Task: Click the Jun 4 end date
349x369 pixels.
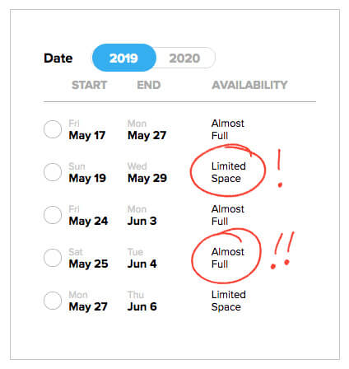Action: [142, 264]
